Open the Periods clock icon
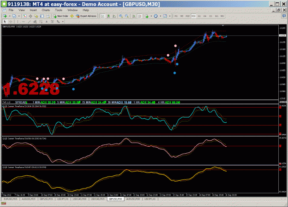This screenshot has width=288, height=207. (x=156, y=16)
